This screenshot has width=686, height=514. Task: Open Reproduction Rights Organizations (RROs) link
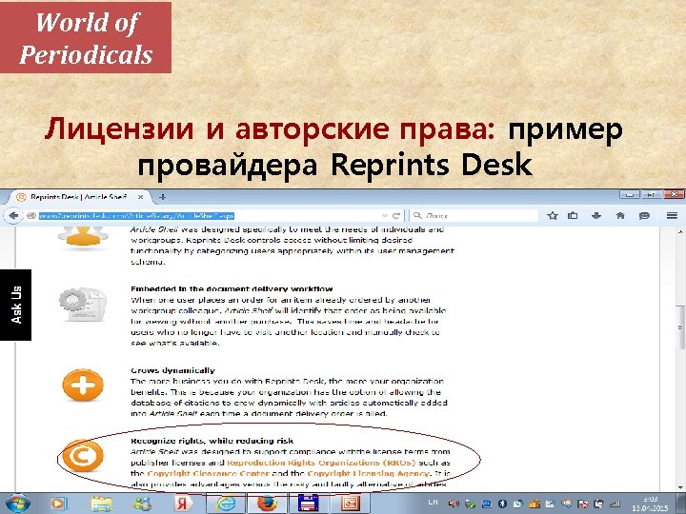(x=322, y=463)
